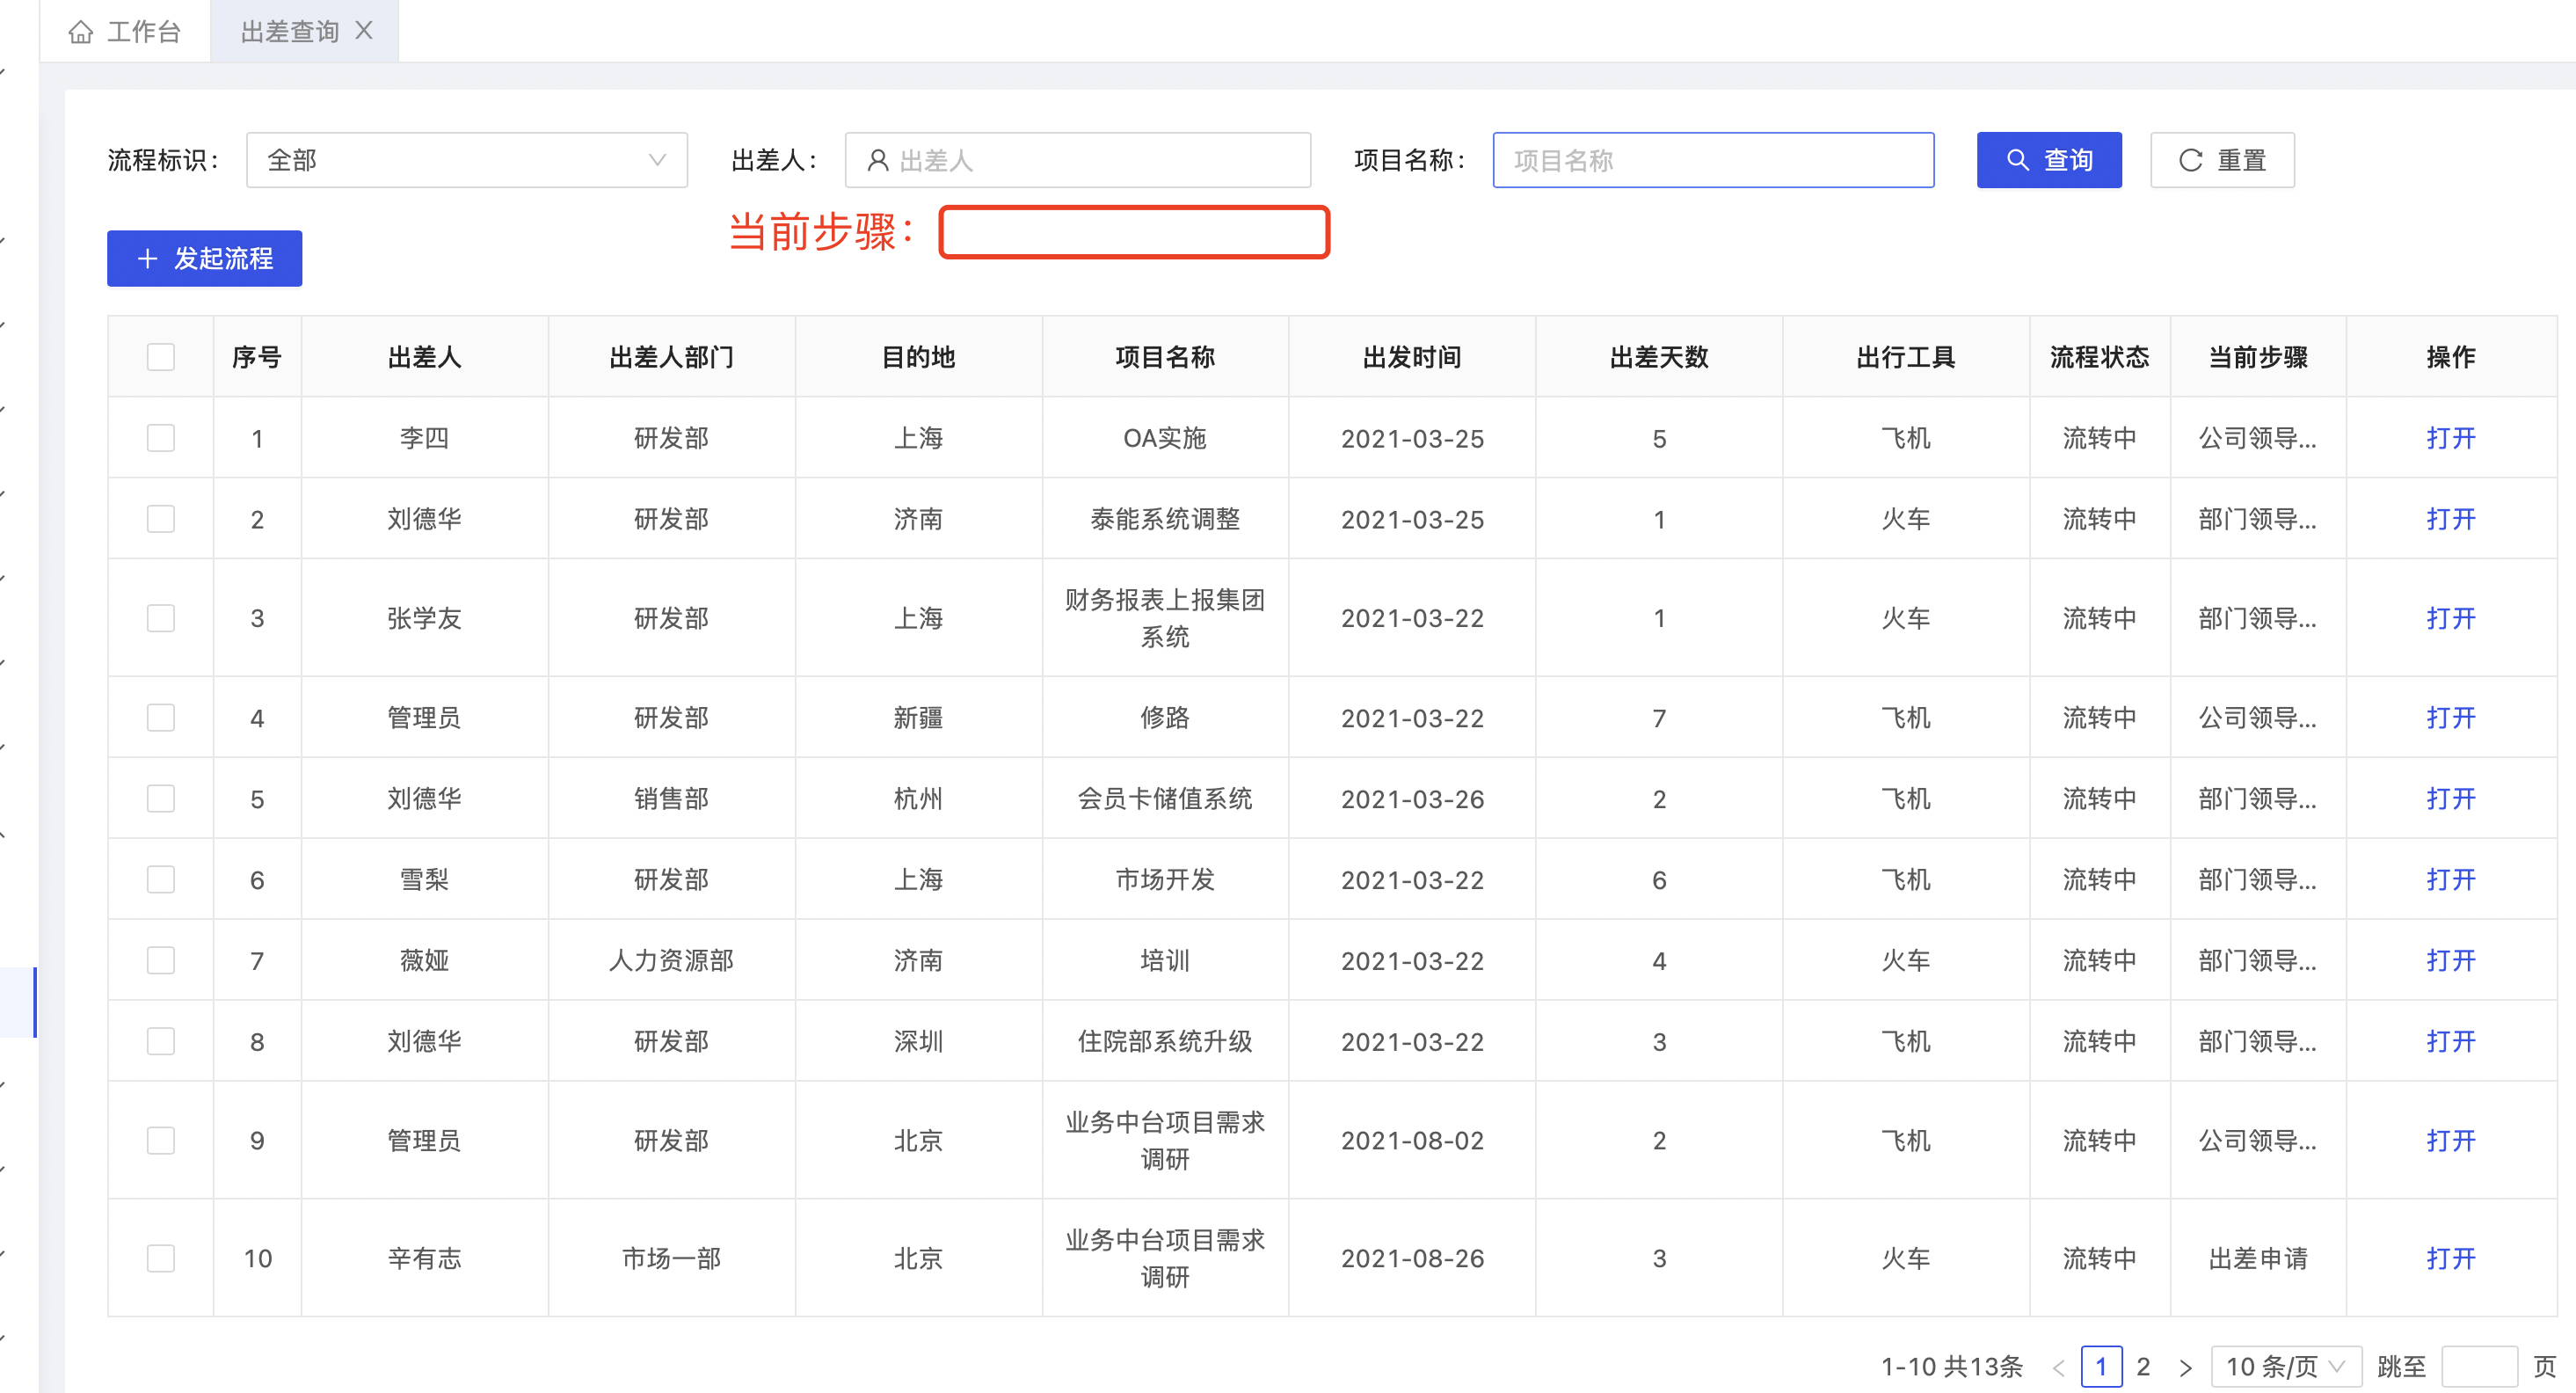Image resolution: width=2576 pixels, height=1393 pixels.
Task: Go to previous page arrow in pagination
Action: tap(2058, 1367)
